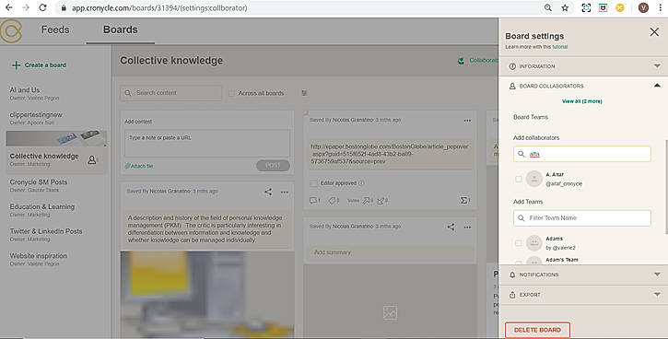Click the A. Altaf avatar
Image resolution: width=668 pixels, height=339 pixels.
(x=533, y=179)
